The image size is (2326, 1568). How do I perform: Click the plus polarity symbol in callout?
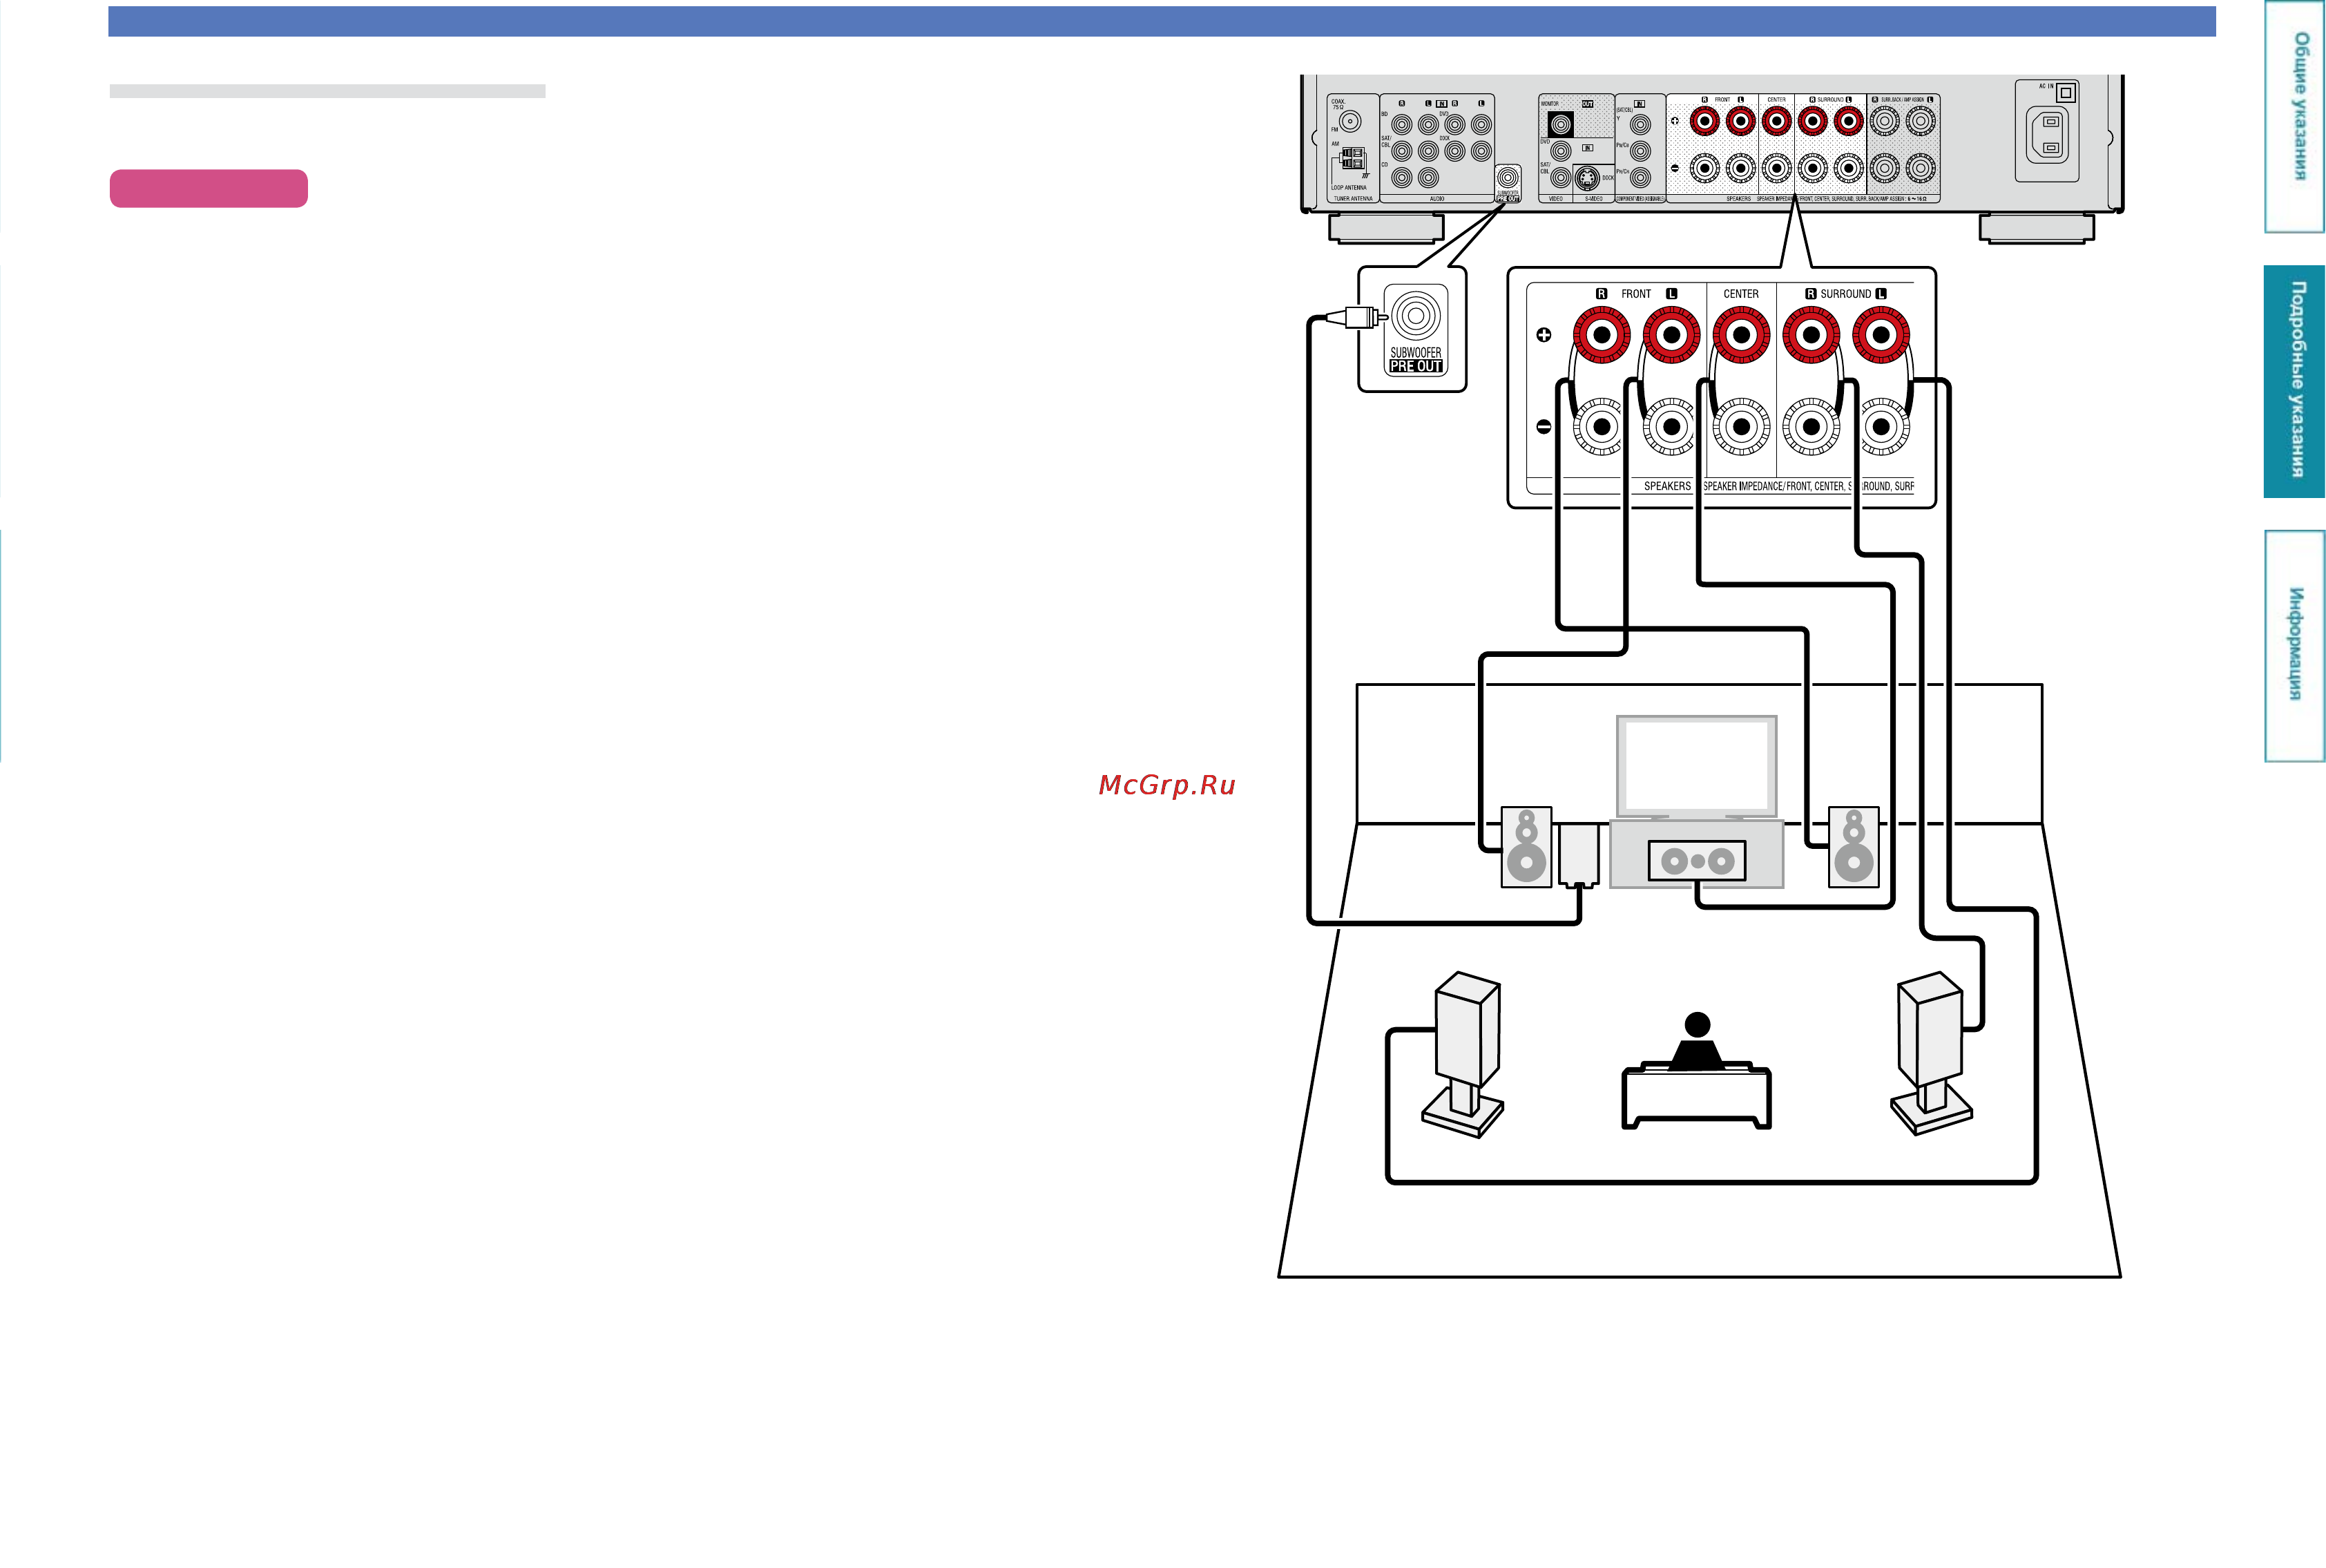pos(1544,335)
